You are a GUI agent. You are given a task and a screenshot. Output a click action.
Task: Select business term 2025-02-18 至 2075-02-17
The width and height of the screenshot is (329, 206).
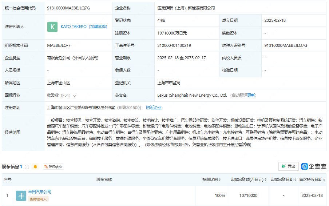(x=182, y=58)
